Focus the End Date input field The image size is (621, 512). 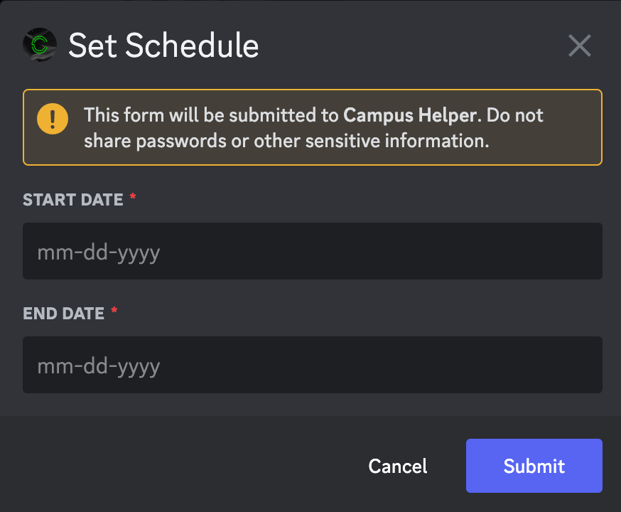(x=313, y=365)
